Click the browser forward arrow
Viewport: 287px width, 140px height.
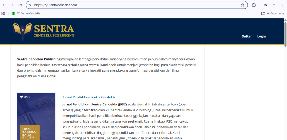coord(12,5)
